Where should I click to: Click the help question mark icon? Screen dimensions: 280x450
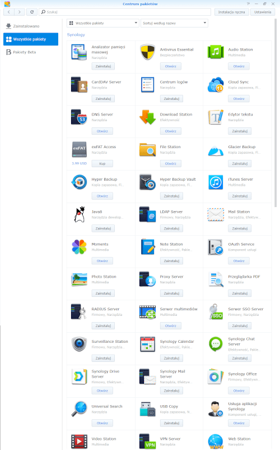[x=248, y=4]
